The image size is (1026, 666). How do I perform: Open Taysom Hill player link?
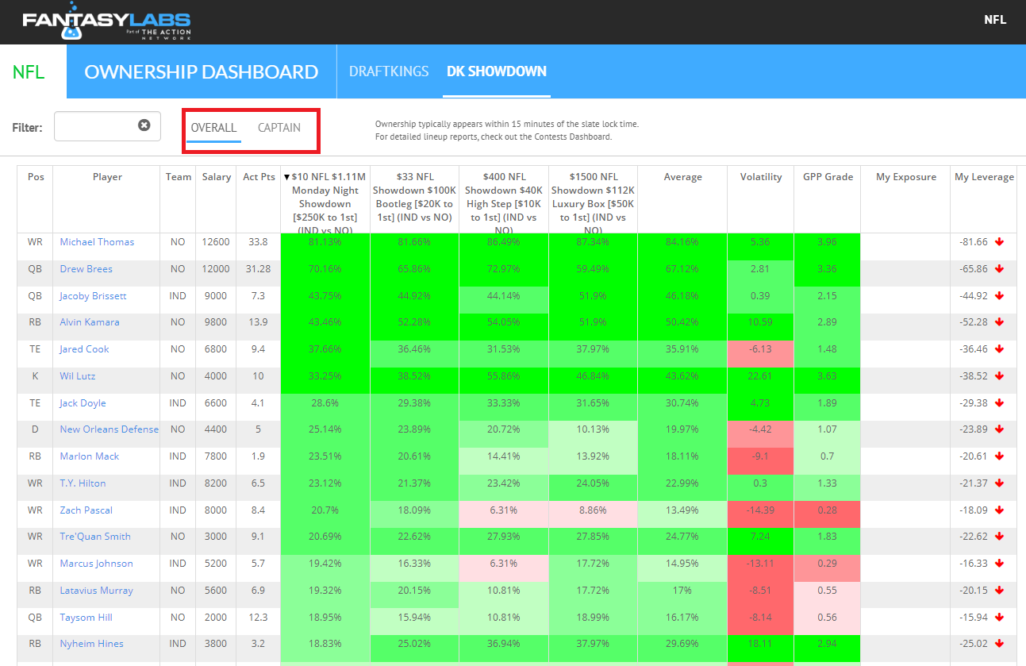(x=86, y=618)
